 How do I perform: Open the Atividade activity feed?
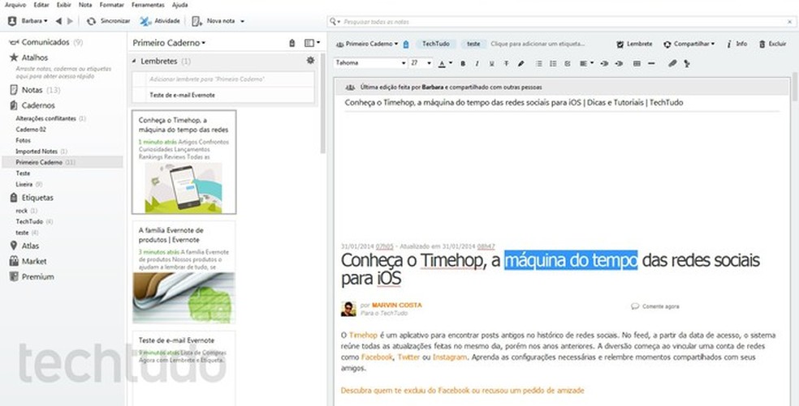(160, 21)
